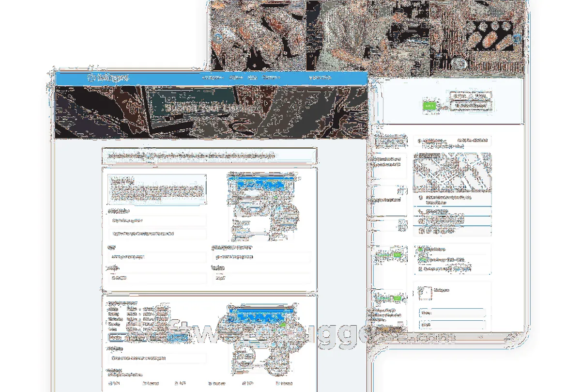Screen dimensions: 581x392
Task: Open the site logo in the blue navigation bar
Action: click(108, 78)
